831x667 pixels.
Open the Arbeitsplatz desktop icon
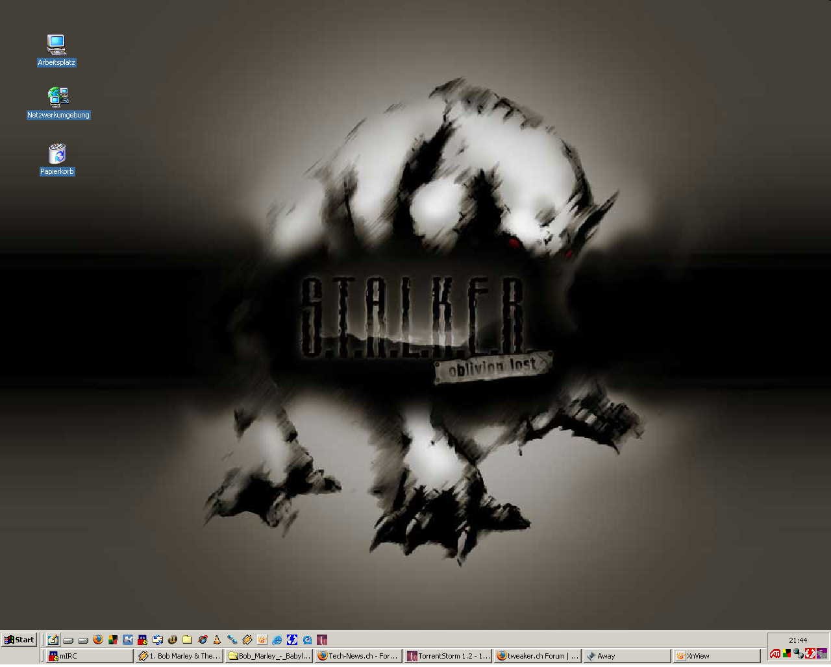[x=56, y=45]
